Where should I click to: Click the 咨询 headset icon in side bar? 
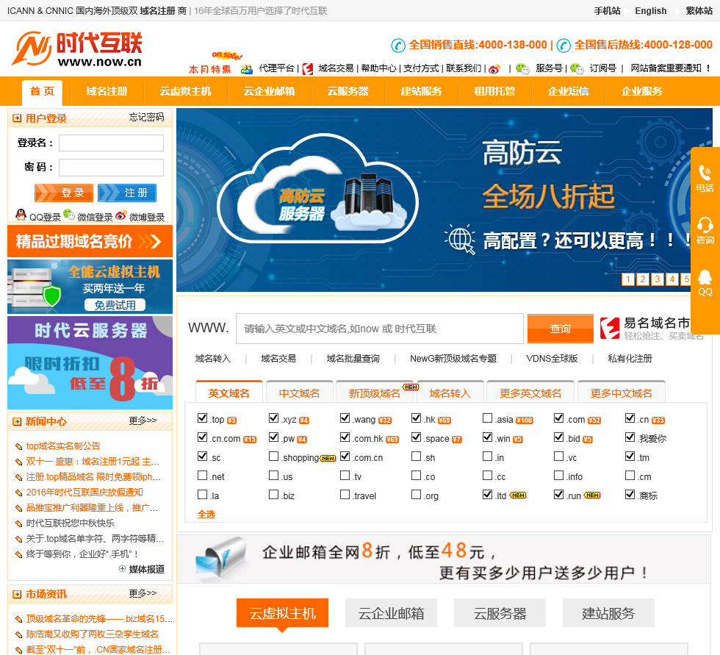coord(705,225)
